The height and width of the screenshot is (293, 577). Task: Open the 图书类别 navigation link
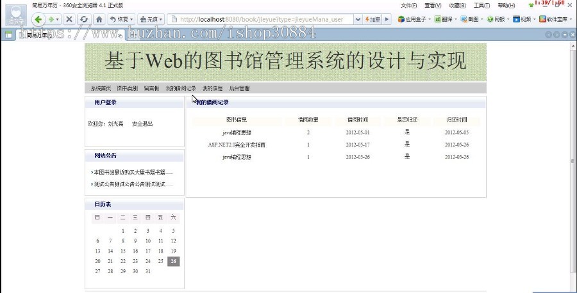coord(128,88)
